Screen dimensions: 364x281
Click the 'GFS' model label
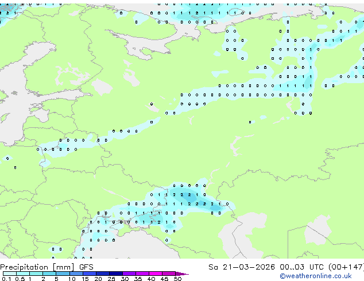86,267
